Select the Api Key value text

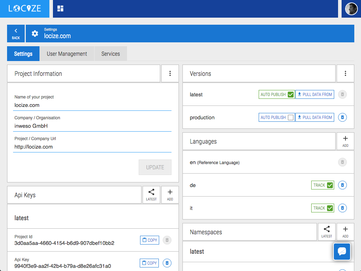[x=62, y=266]
